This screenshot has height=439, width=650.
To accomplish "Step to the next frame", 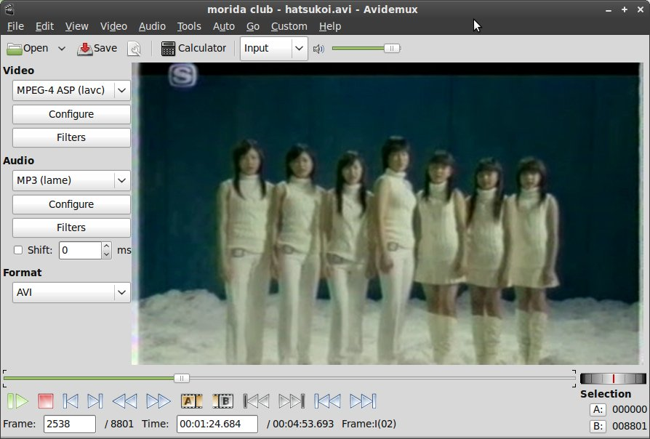I will [x=95, y=400].
